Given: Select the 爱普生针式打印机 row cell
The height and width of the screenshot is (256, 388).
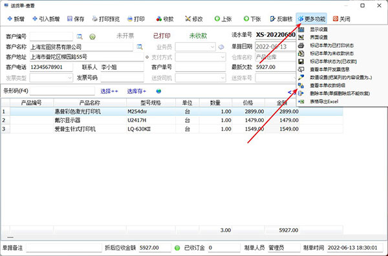Looking at the screenshot, I should coord(90,129).
